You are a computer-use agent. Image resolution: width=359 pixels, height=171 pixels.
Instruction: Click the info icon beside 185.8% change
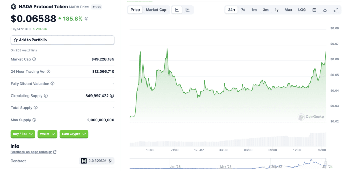pyautogui.click(x=87, y=19)
